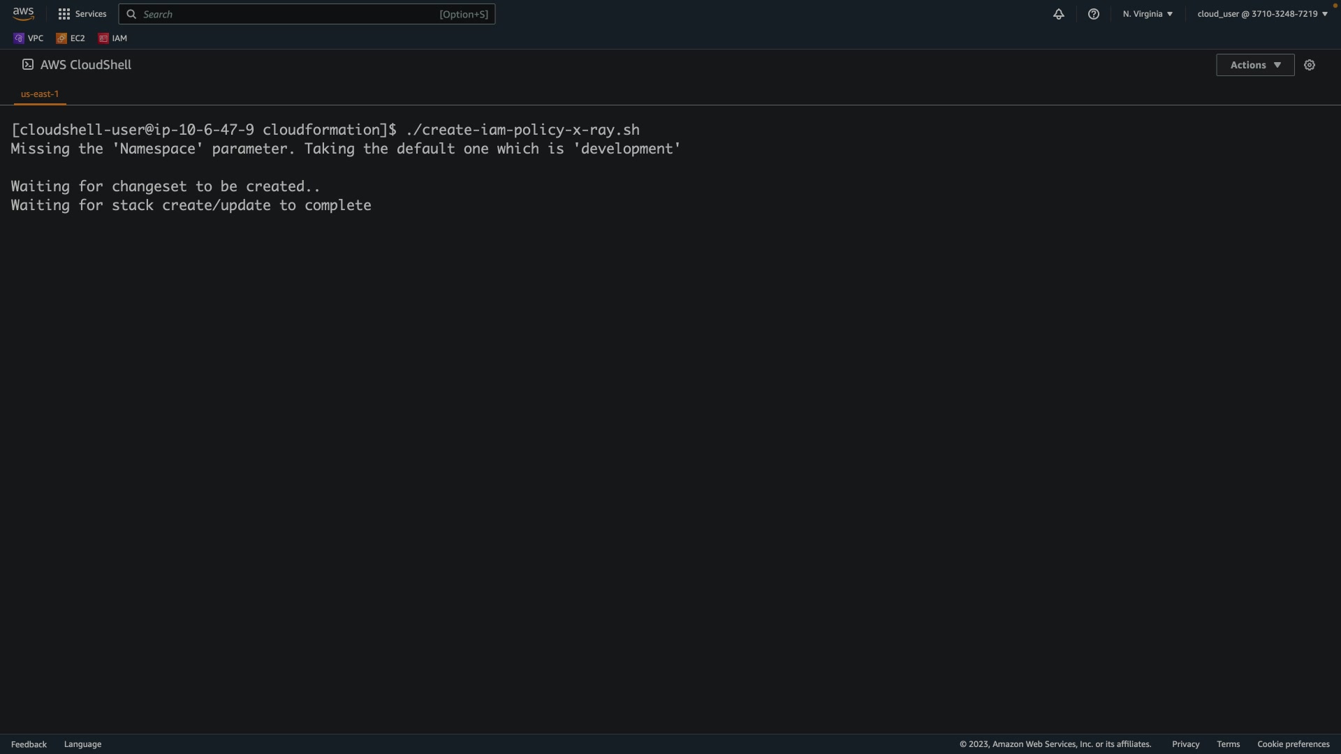Image resolution: width=1341 pixels, height=754 pixels.
Task: Select the us-east-1 terminal tab
Action: [40, 94]
